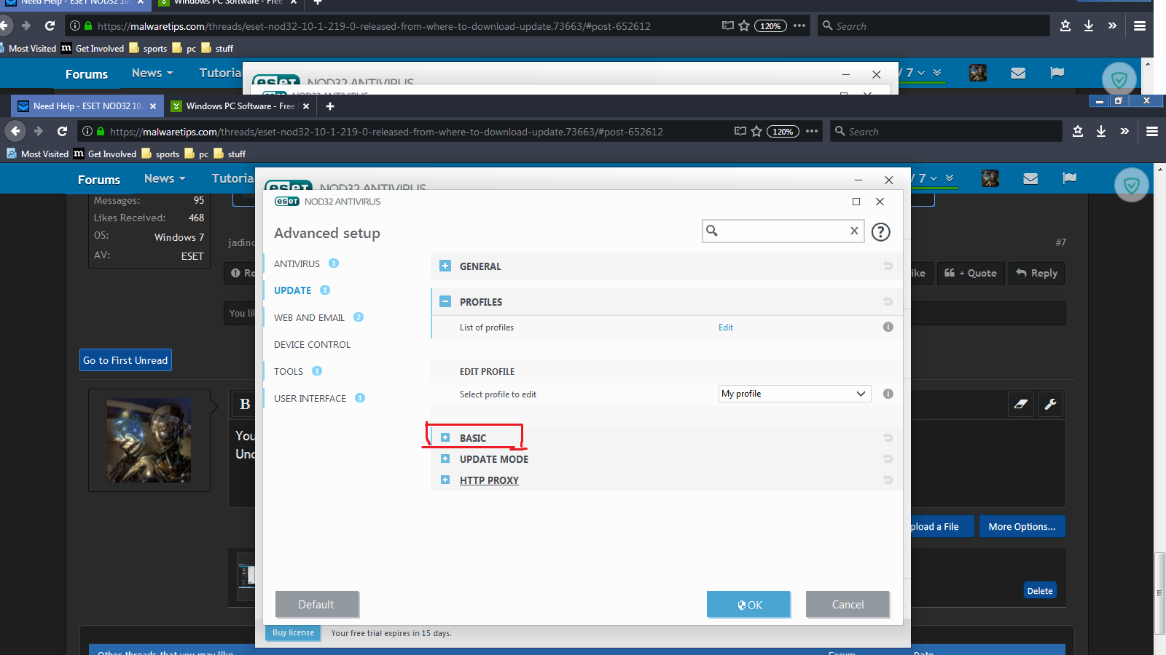Image resolution: width=1166 pixels, height=655 pixels.
Task: Revert HTTP PROXY section settings
Action: [888, 480]
